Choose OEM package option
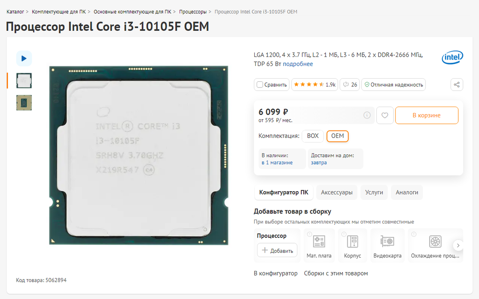 coord(337,136)
